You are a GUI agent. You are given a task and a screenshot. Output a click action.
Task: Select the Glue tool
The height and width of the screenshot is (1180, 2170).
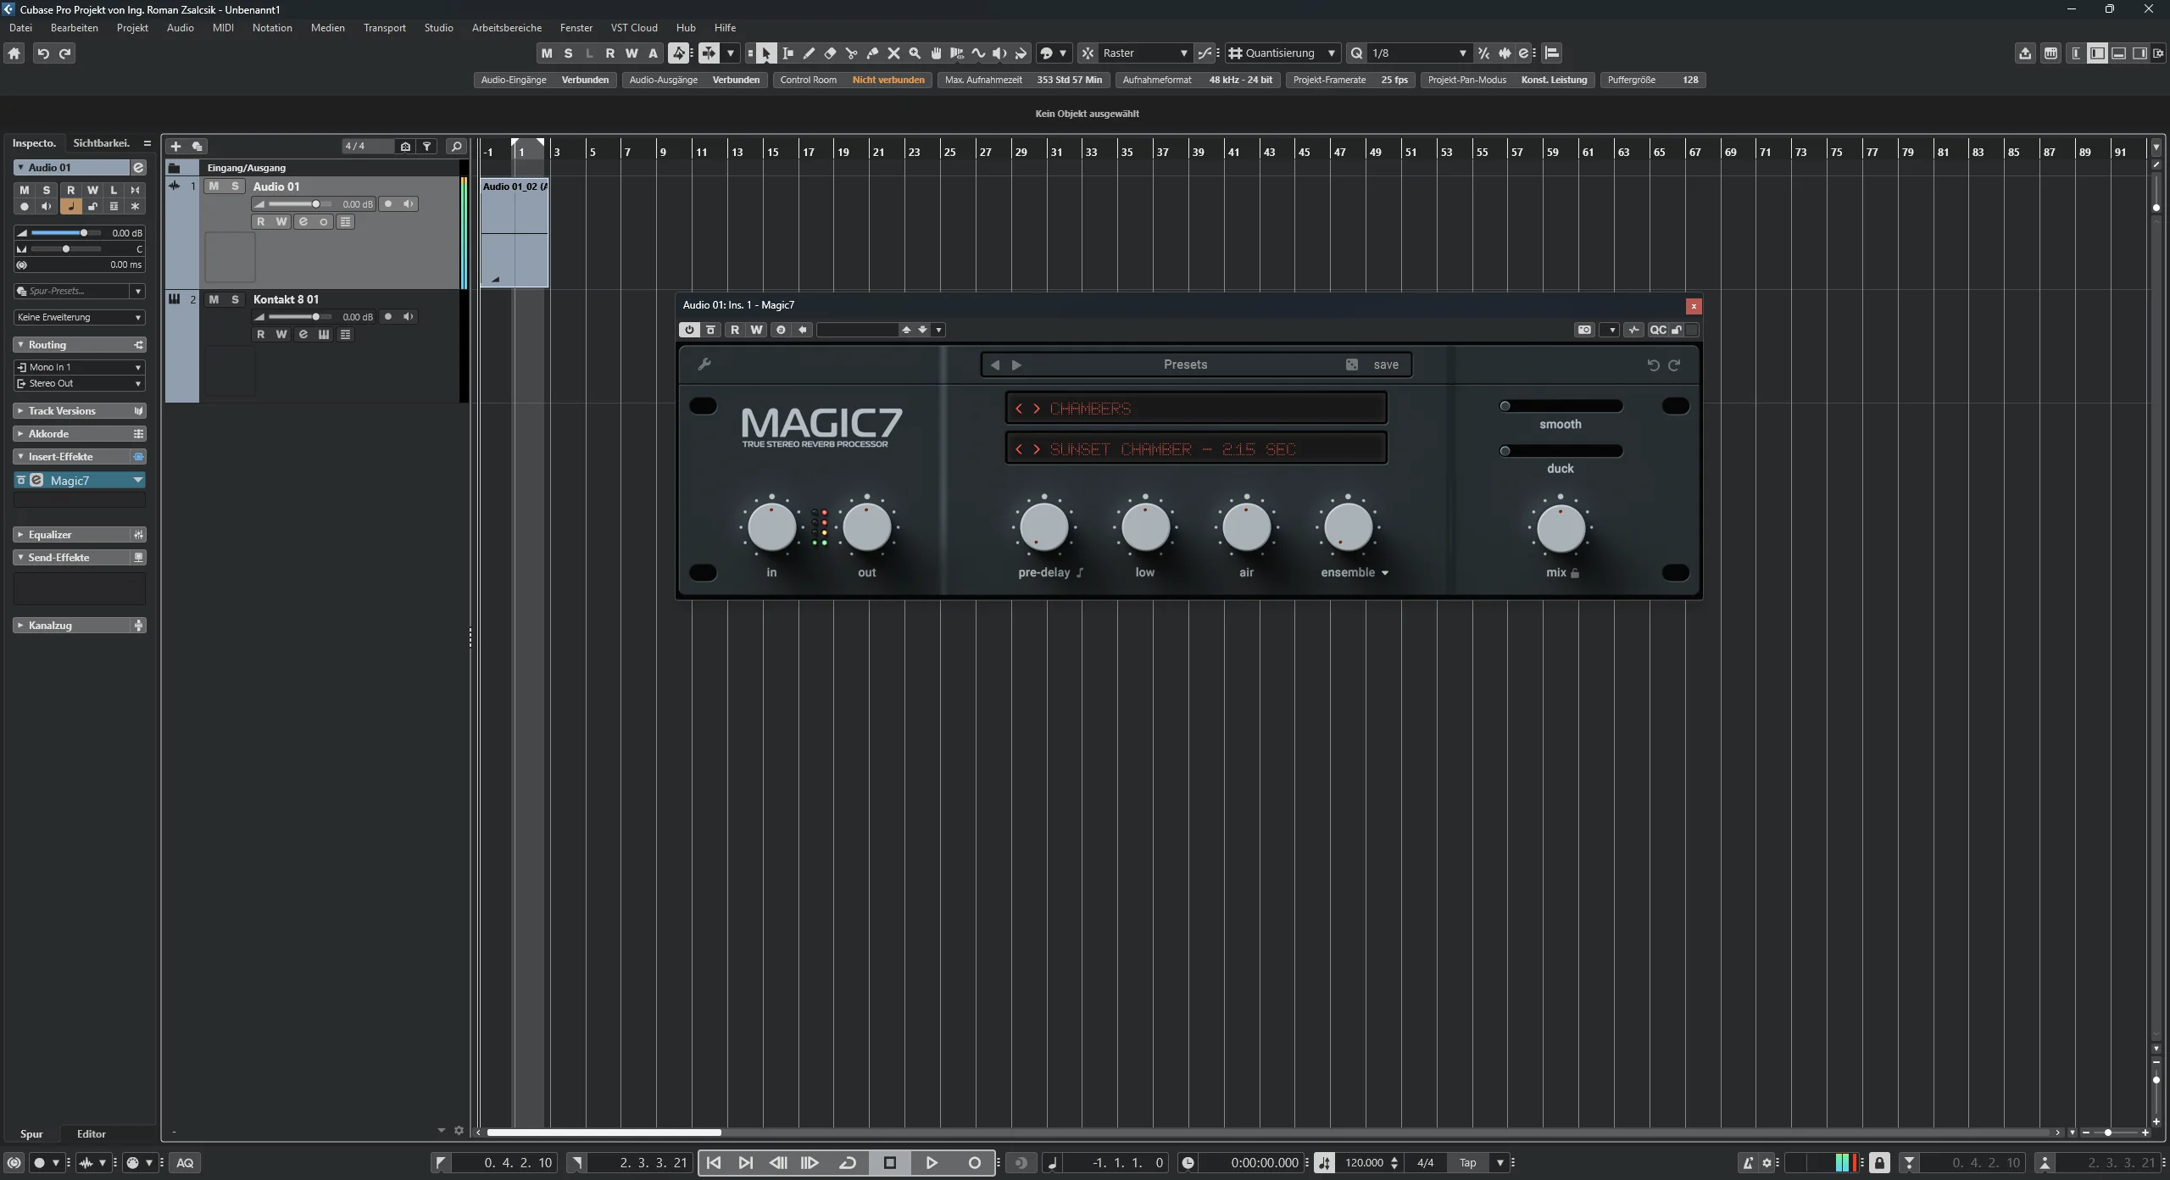872,53
